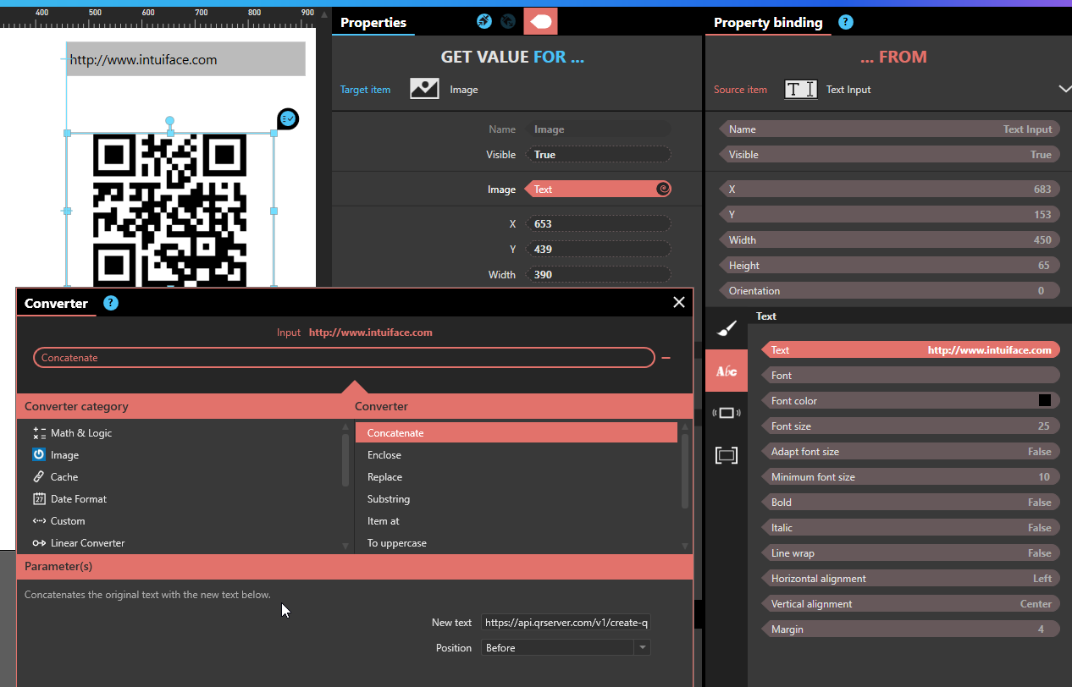The height and width of the screenshot is (687, 1072).
Task: Switch to the Properties tab
Action: pos(373,23)
